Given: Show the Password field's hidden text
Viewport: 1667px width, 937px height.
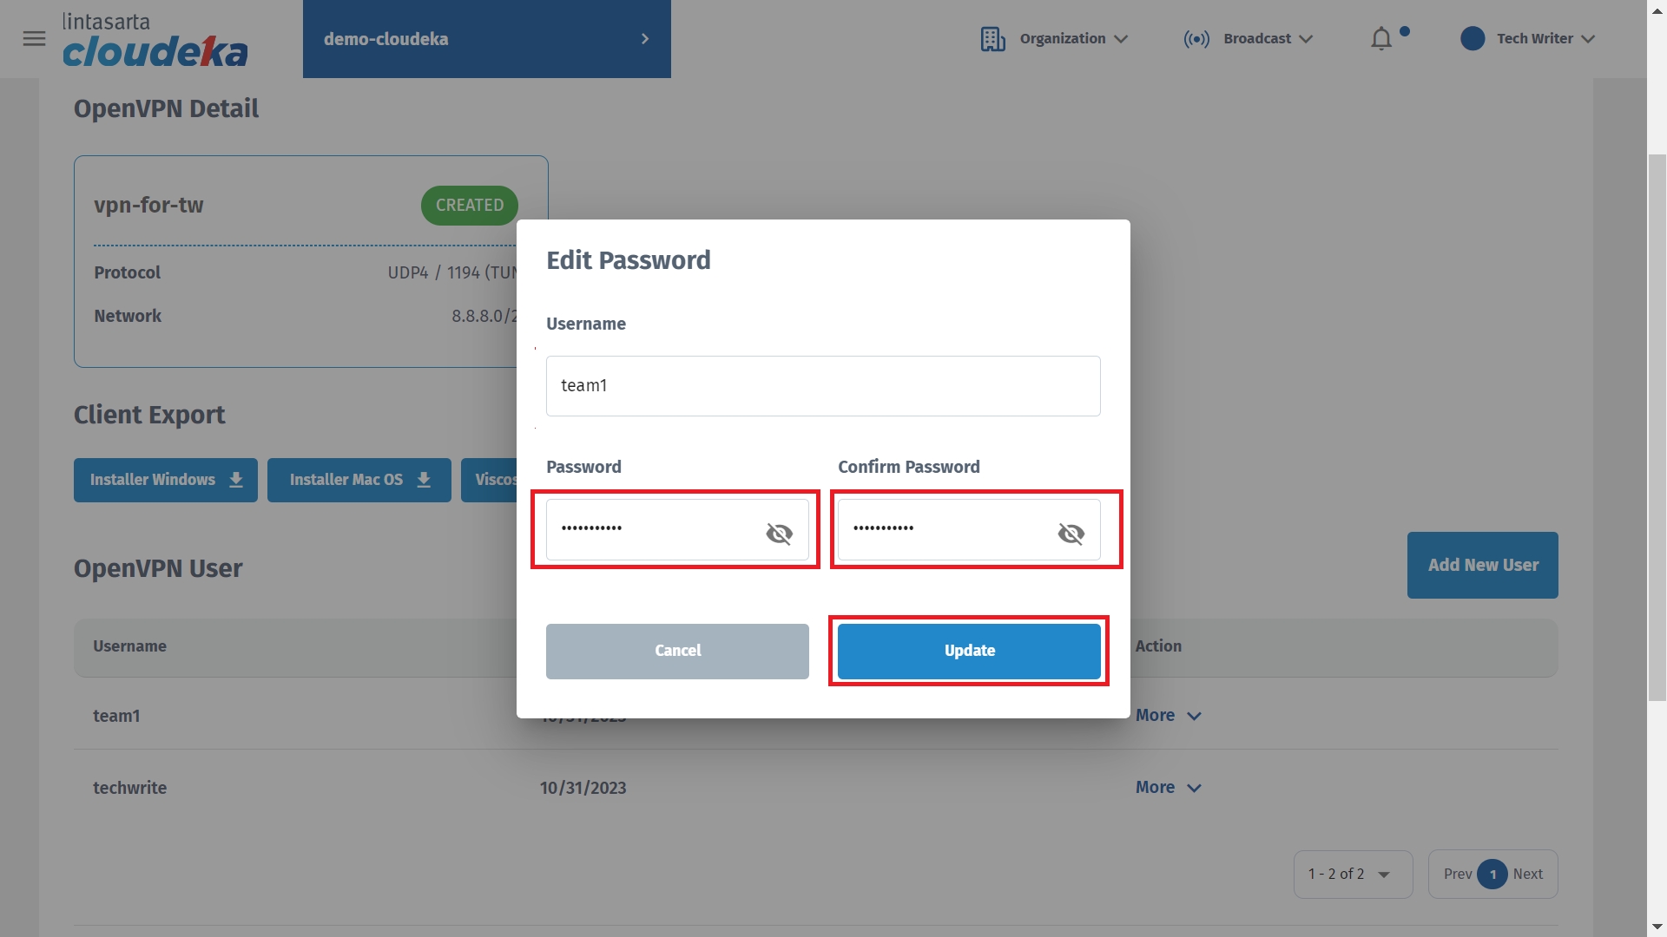Looking at the screenshot, I should pyautogui.click(x=779, y=534).
